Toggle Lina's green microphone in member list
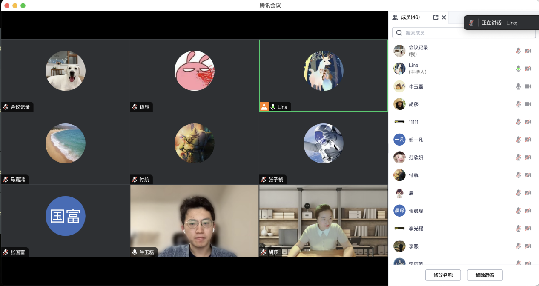The width and height of the screenshot is (539, 286). coord(518,69)
